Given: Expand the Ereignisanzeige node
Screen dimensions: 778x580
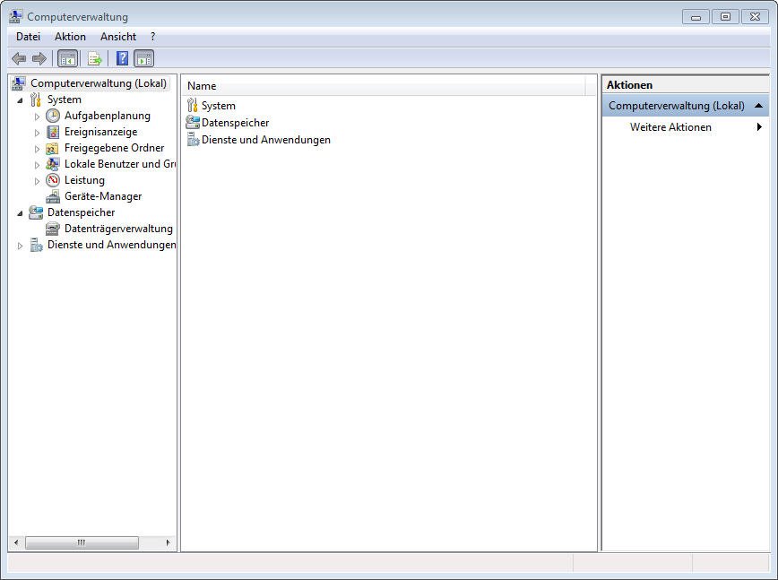Looking at the screenshot, I should (x=37, y=133).
